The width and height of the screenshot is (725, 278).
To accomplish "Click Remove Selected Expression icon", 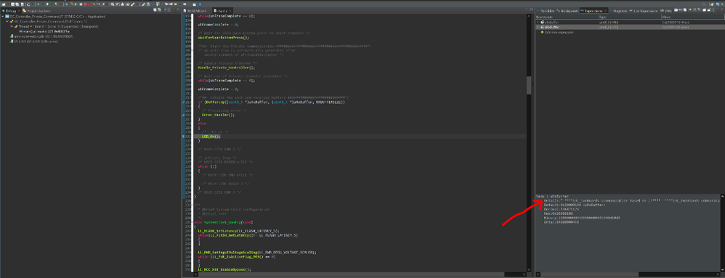I will (694, 10).
